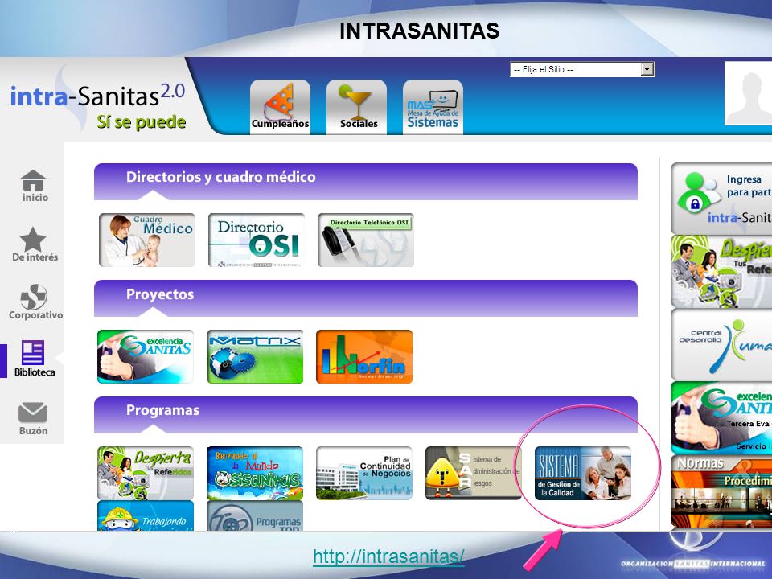Open Sistema de Administración de Riesgos banner
Image resolution: width=772 pixels, height=579 pixels.
(x=473, y=473)
